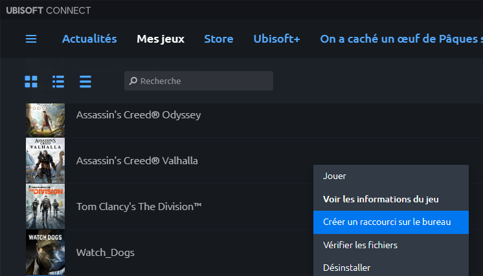Switch to compact list view
Screen dimensions: 483x276
[x=85, y=81]
